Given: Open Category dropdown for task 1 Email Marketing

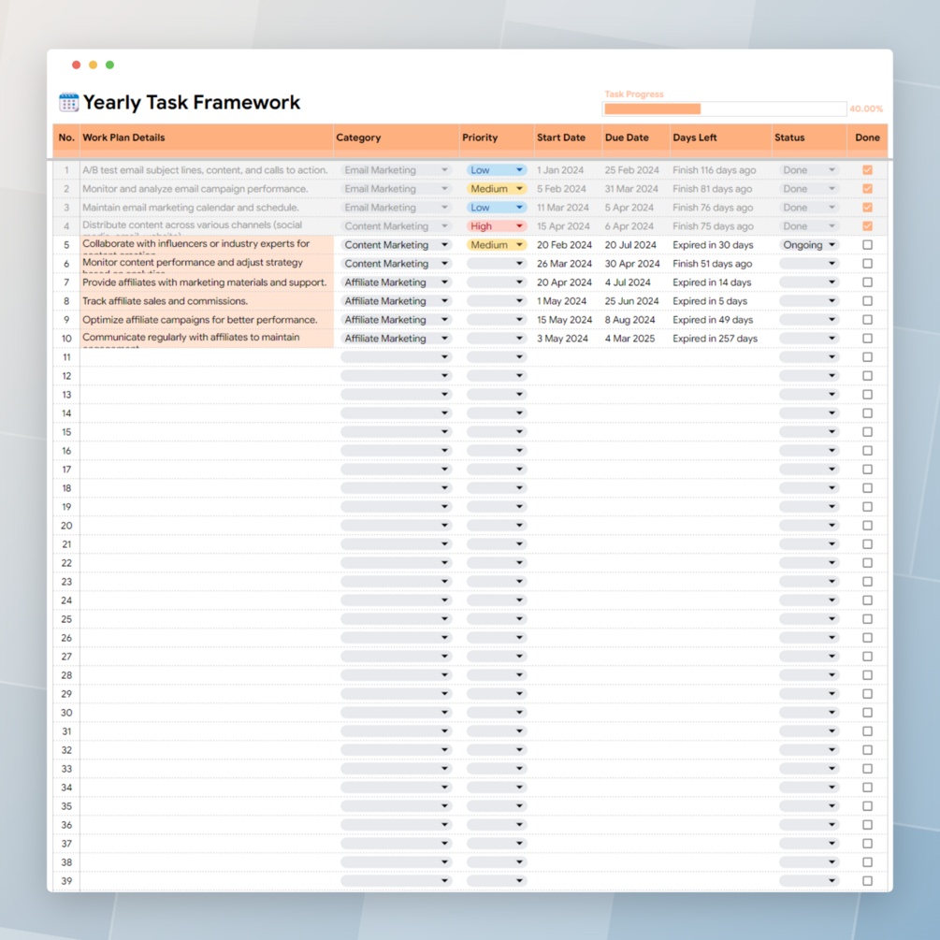Looking at the screenshot, I should pyautogui.click(x=397, y=170).
